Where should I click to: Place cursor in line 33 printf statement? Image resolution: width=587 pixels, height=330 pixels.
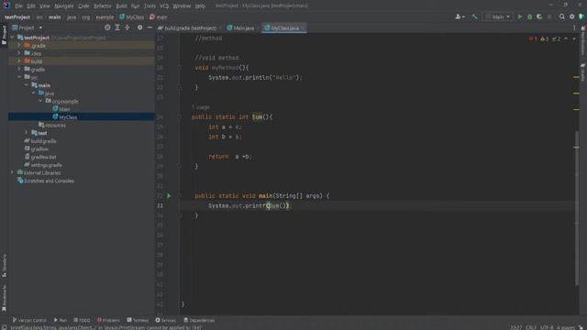click(x=249, y=205)
